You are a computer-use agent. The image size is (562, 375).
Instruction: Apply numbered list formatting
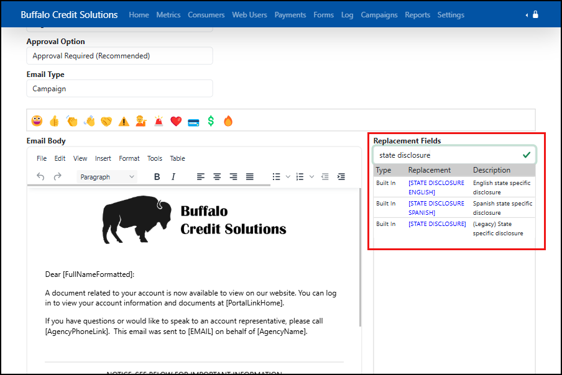click(300, 176)
